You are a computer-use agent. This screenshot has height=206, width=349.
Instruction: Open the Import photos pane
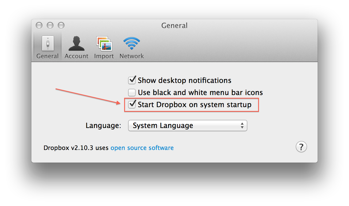(104, 48)
